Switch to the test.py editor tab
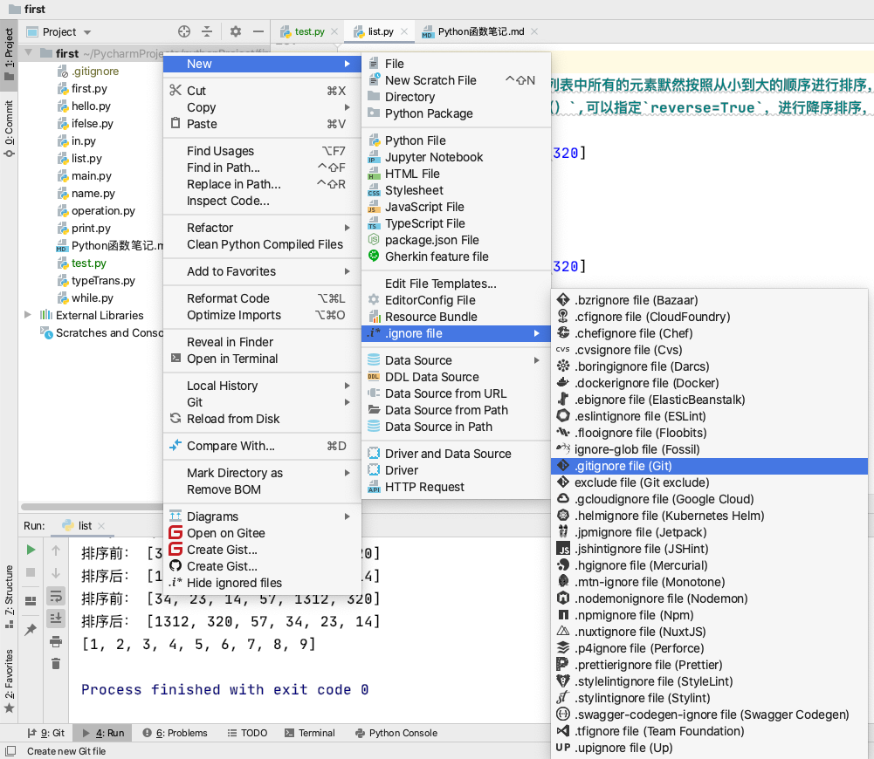Image resolution: width=874 pixels, height=759 pixels. click(309, 31)
